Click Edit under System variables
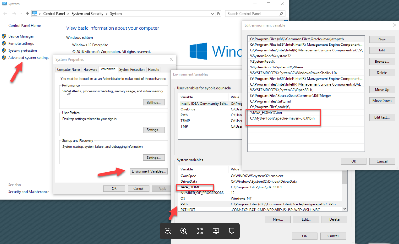The height and width of the screenshot is (244, 399). [x=306, y=219]
